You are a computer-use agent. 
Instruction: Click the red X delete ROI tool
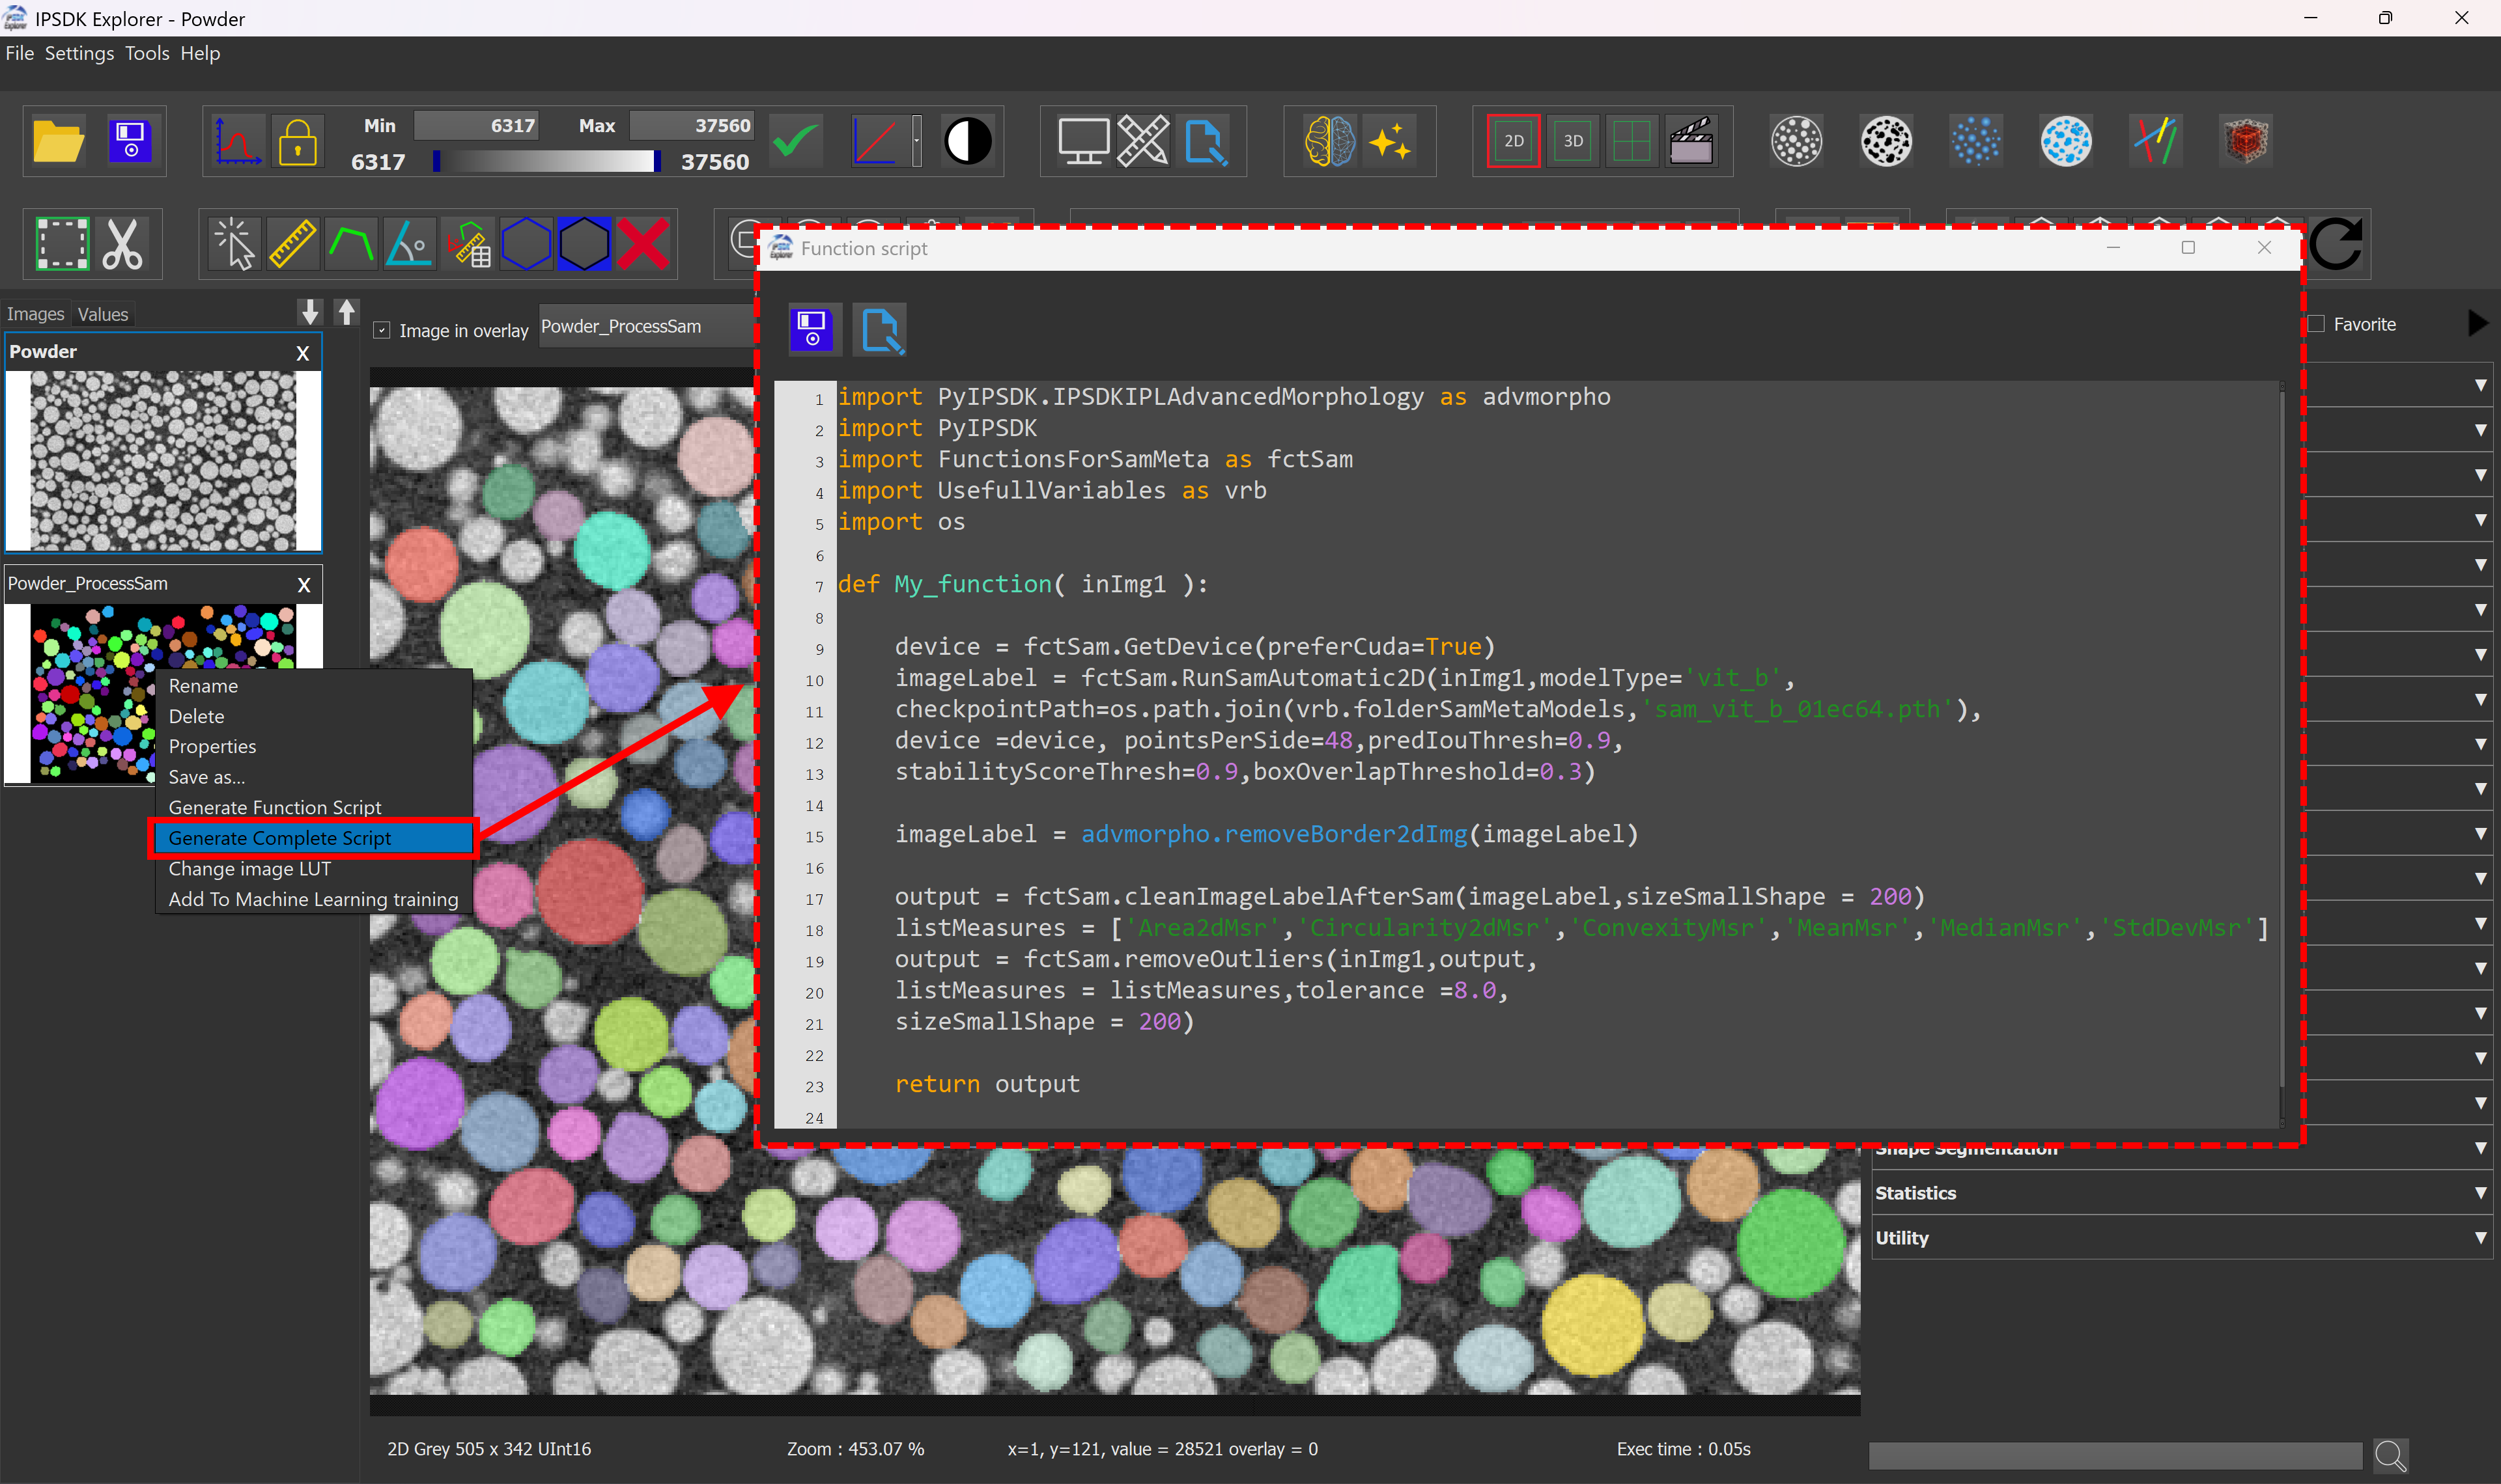click(643, 243)
